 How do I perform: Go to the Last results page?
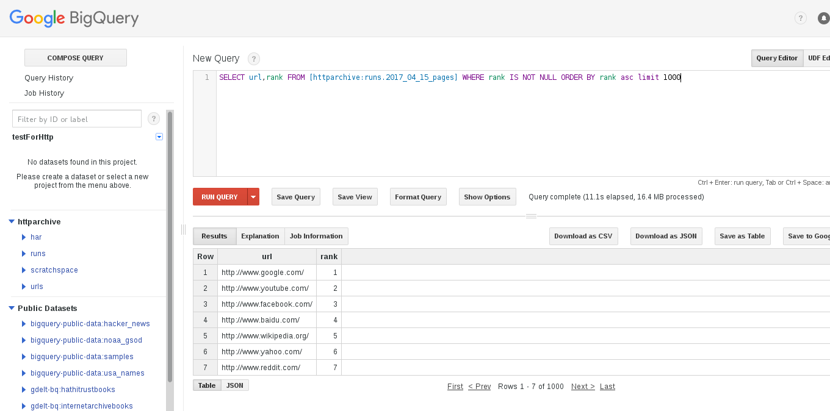tap(607, 387)
